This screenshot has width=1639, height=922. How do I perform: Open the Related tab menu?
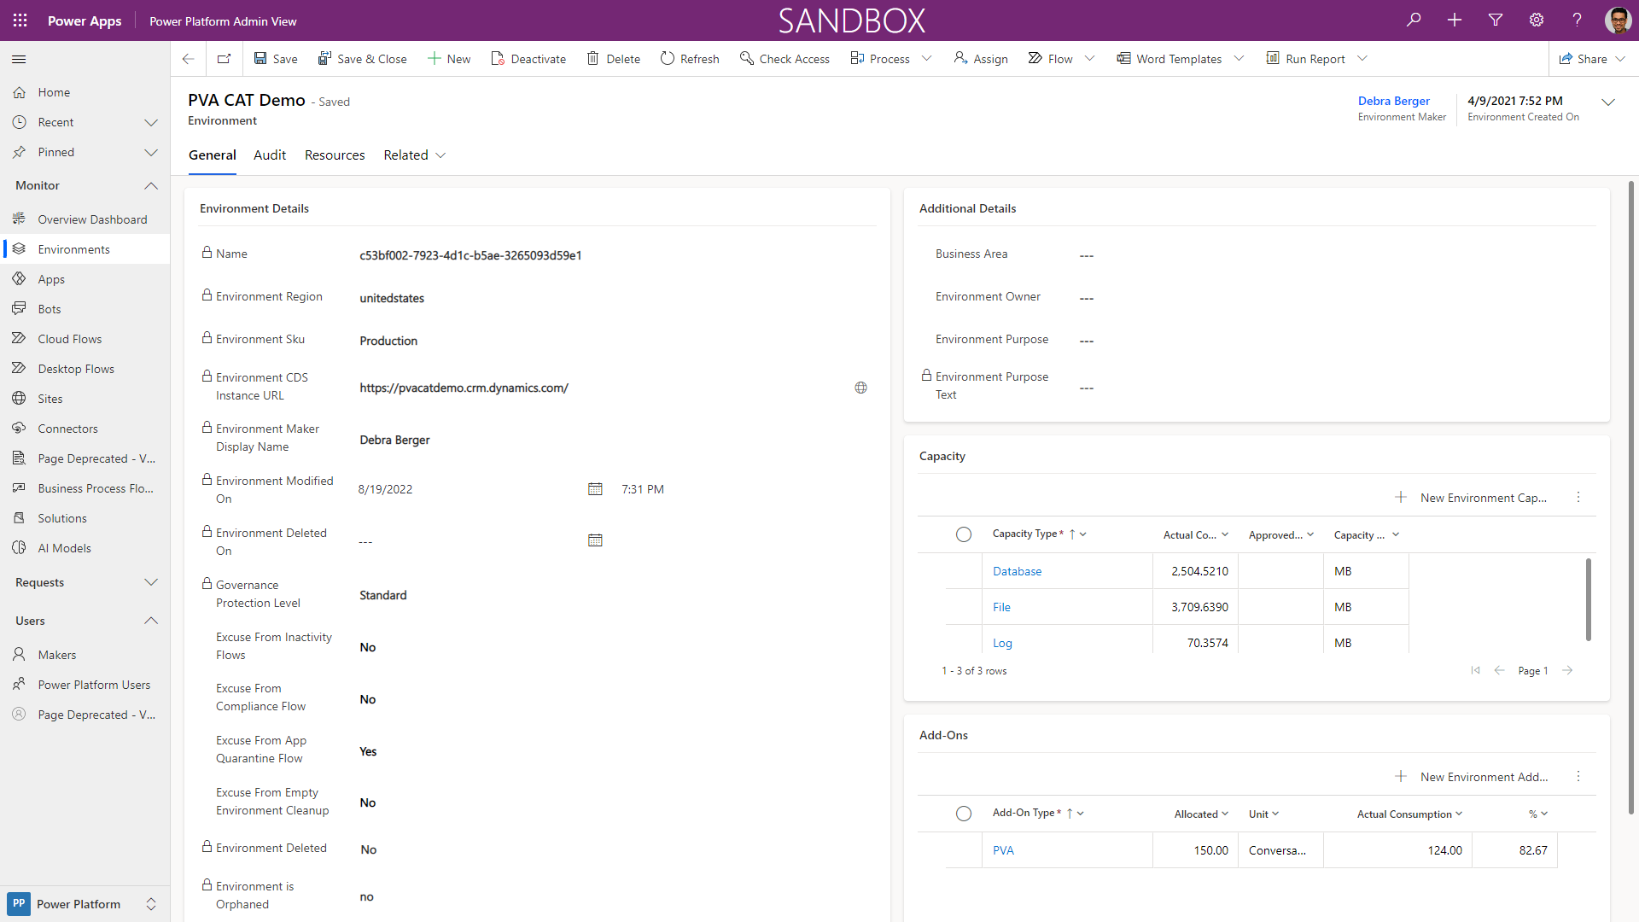[x=415, y=155]
